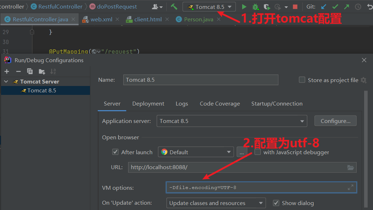Click doPostRequest breadcrumb
The height and width of the screenshot is (210, 373).
(x=113, y=7)
